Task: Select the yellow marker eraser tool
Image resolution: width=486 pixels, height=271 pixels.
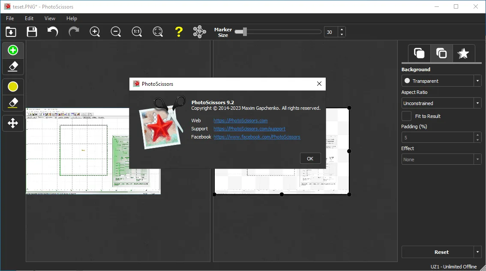Action: coord(13,103)
